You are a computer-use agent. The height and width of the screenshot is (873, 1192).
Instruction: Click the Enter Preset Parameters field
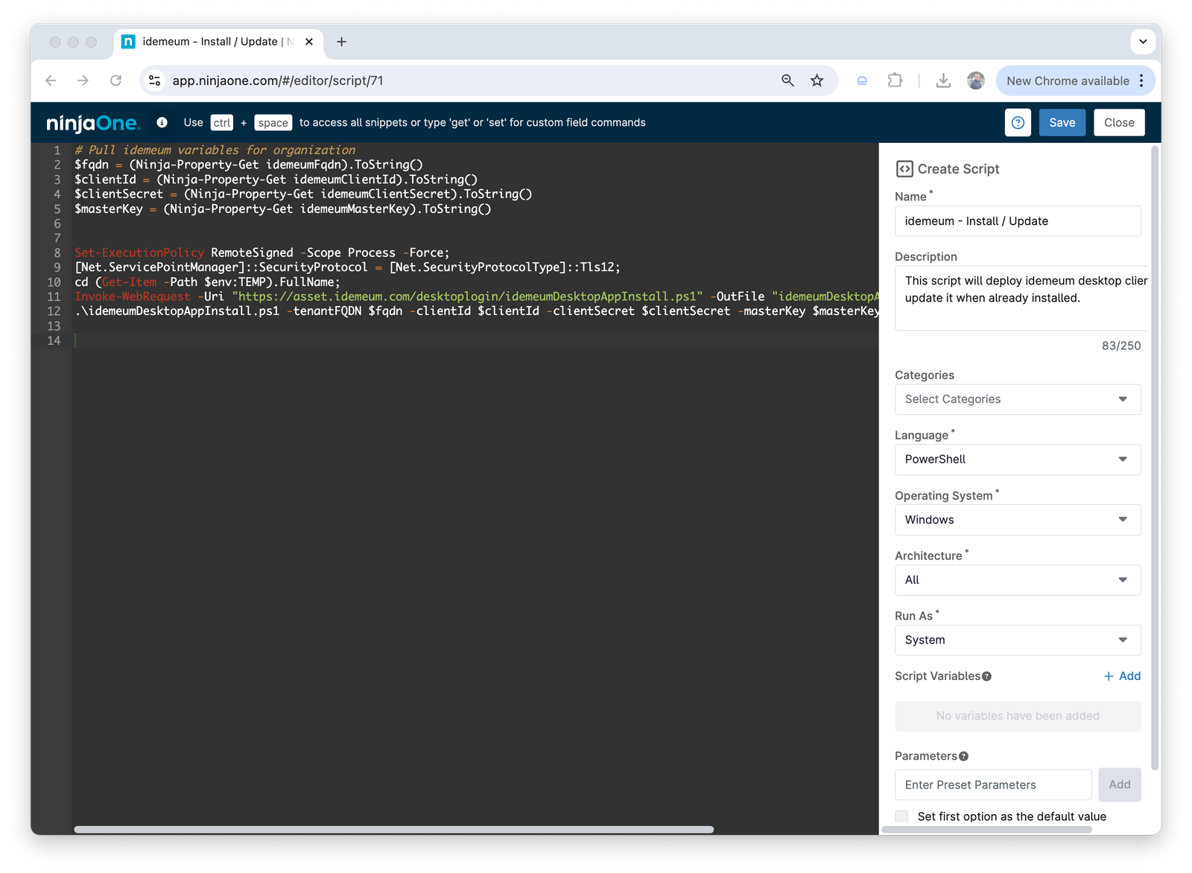[992, 785]
